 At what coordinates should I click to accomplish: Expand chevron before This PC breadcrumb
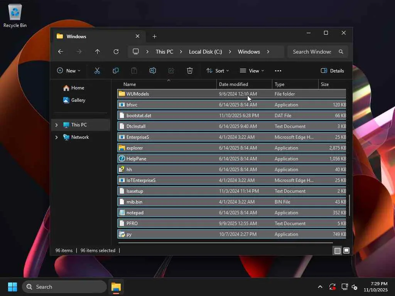point(147,52)
